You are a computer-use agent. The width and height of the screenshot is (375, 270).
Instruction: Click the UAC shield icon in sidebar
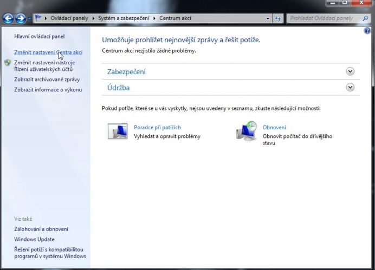tap(8, 63)
